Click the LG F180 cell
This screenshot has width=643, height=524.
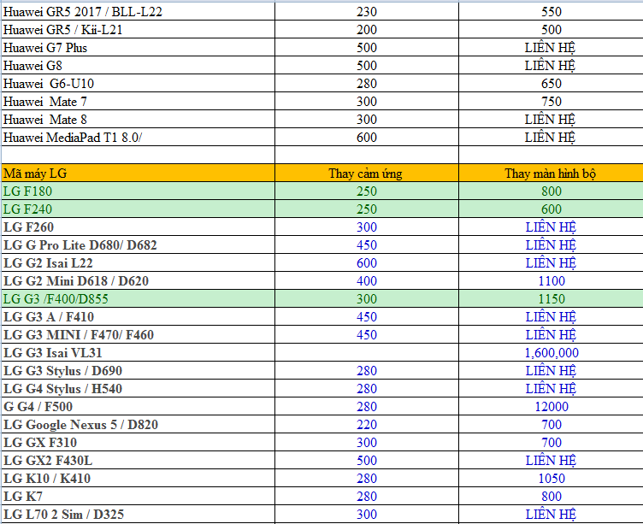click(139, 191)
